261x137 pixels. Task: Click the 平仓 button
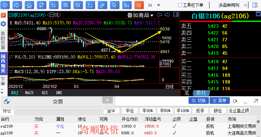pos(130,111)
